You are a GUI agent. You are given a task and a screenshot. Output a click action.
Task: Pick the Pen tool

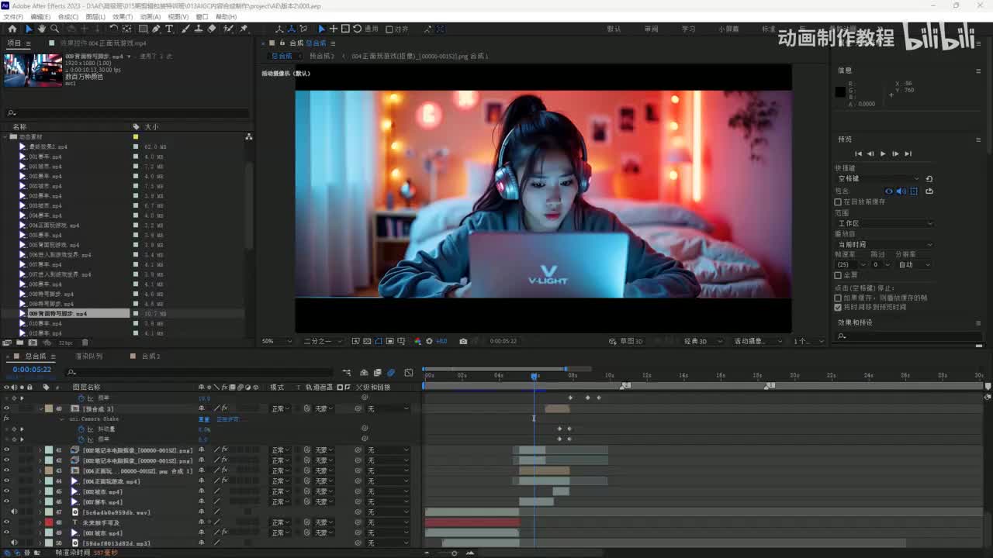[x=156, y=29]
